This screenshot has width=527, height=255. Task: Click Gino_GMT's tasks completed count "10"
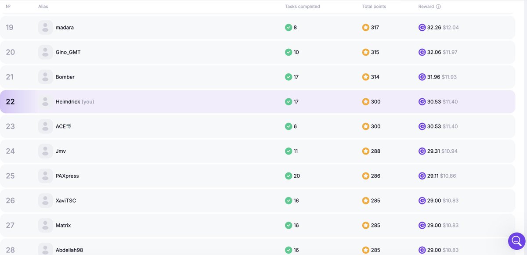296,52
